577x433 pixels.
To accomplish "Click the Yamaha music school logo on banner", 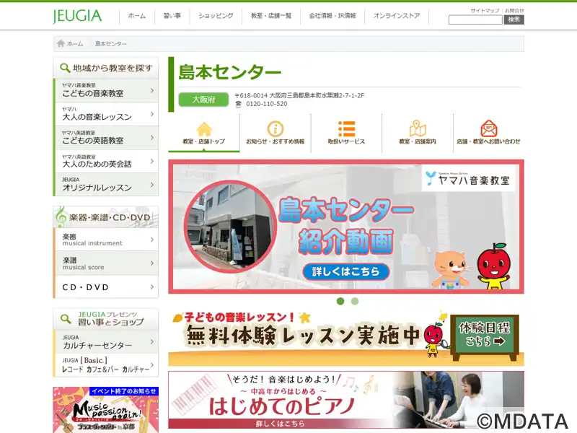I will click(469, 178).
